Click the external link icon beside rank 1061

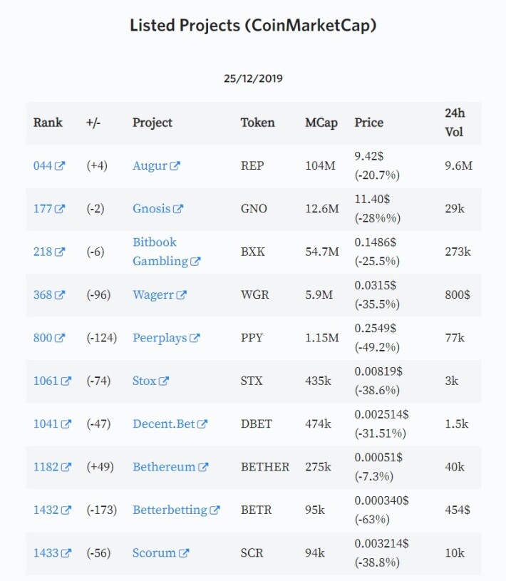pyautogui.click(x=66, y=381)
